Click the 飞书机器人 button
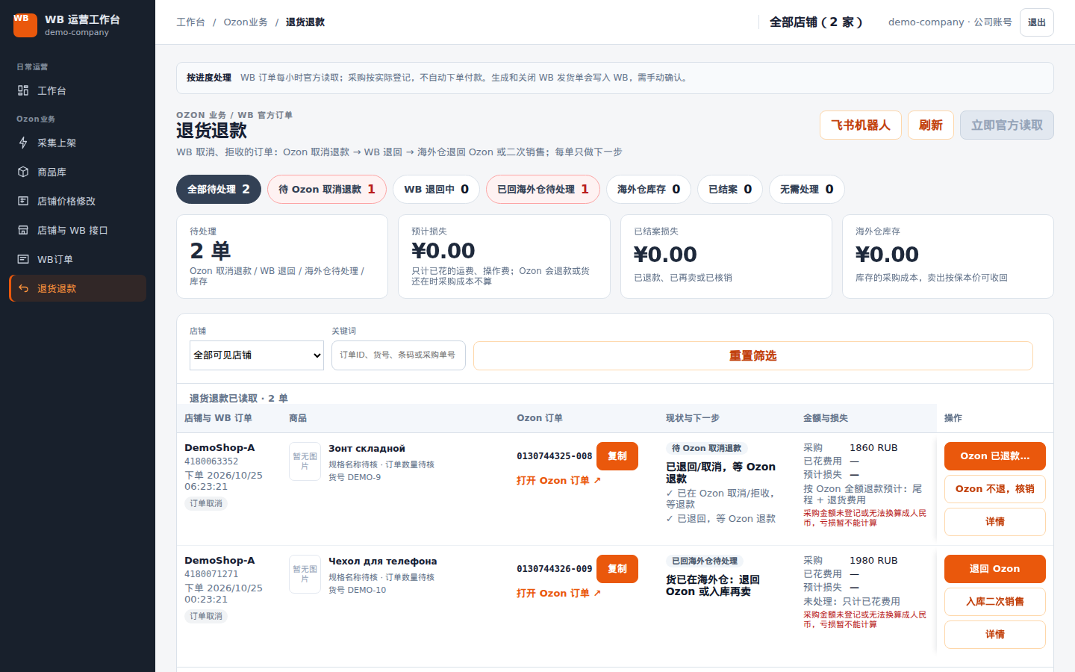This screenshot has height=672, width=1075. point(861,125)
